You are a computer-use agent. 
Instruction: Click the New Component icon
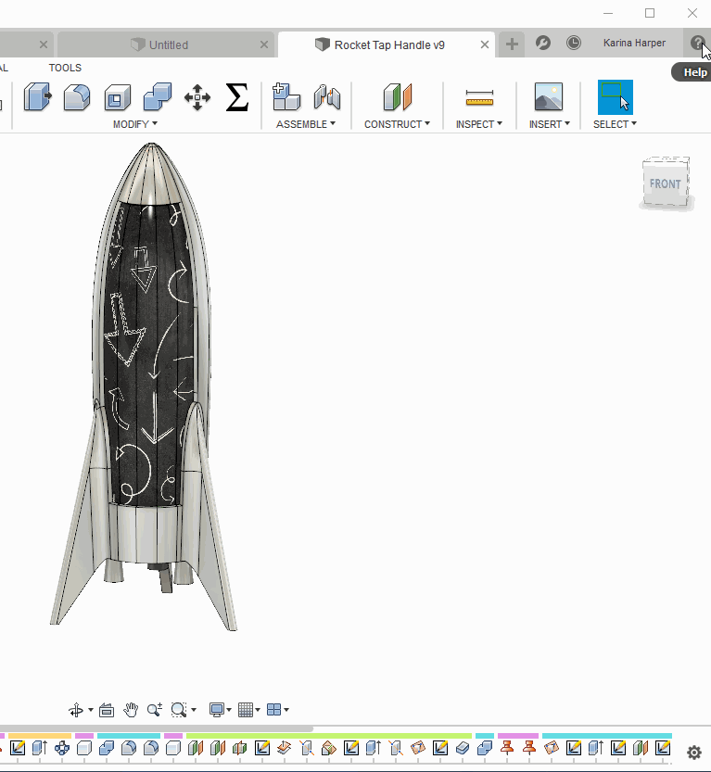[286, 96]
